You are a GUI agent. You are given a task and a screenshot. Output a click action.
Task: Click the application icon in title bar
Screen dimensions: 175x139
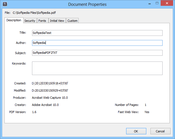tap(5, 4)
